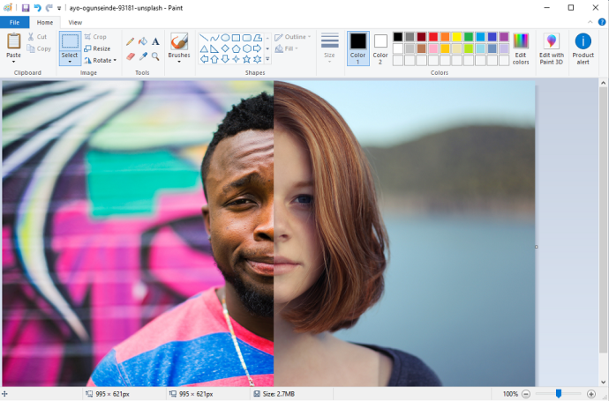Screen dimensions: 609x401
Task: Switch to the View tab
Action: [75, 22]
